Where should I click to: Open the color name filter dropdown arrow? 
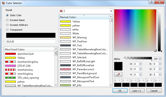(111, 11)
